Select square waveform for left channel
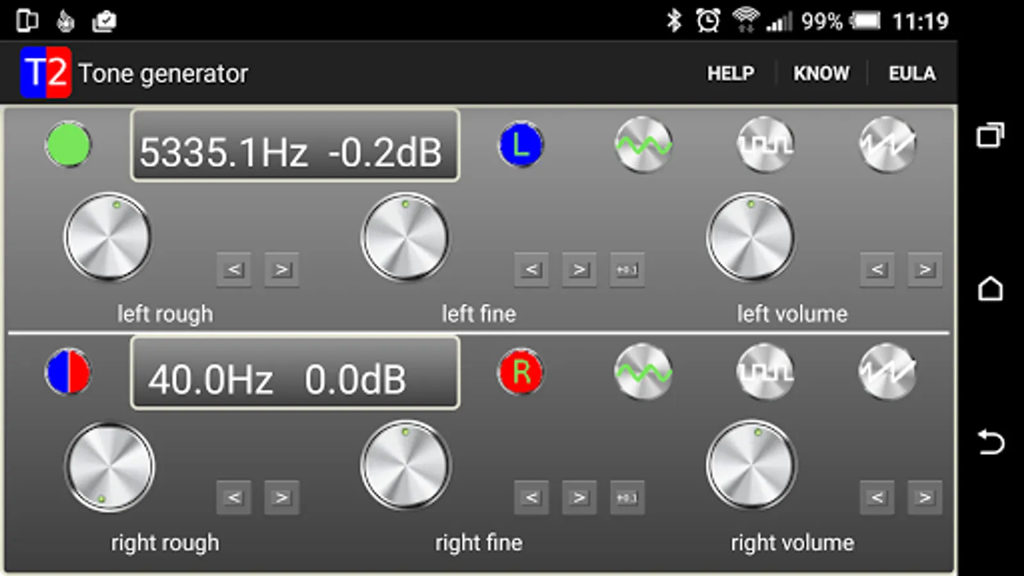This screenshot has height=576, width=1024. pos(765,145)
